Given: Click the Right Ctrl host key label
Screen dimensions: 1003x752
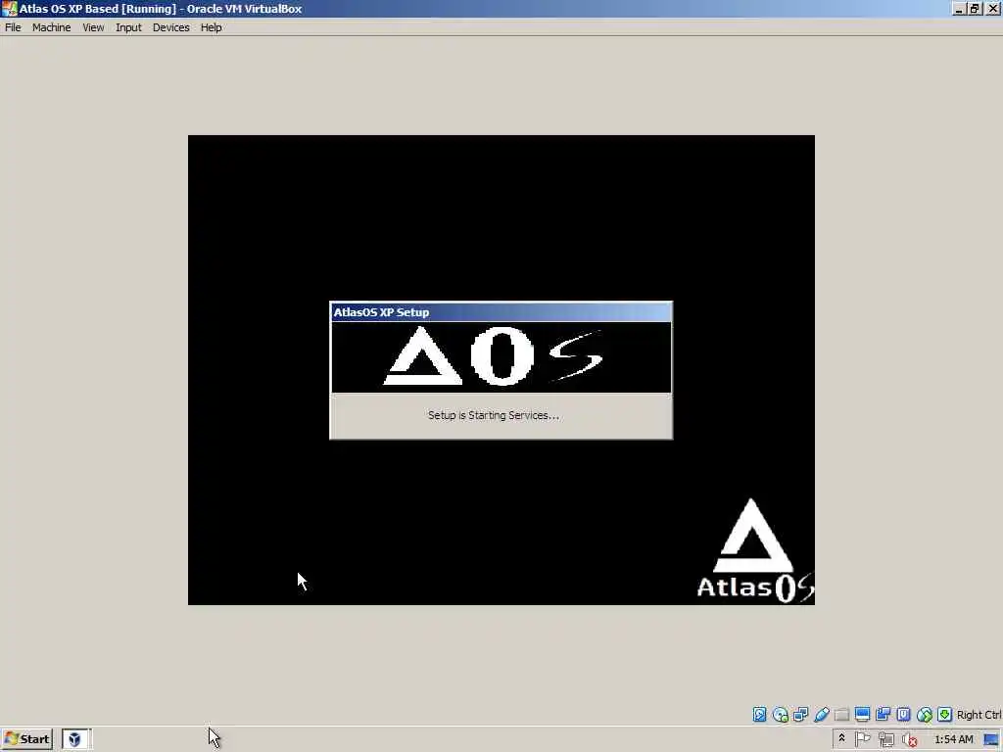Looking at the screenshot, I should [979, 715].
